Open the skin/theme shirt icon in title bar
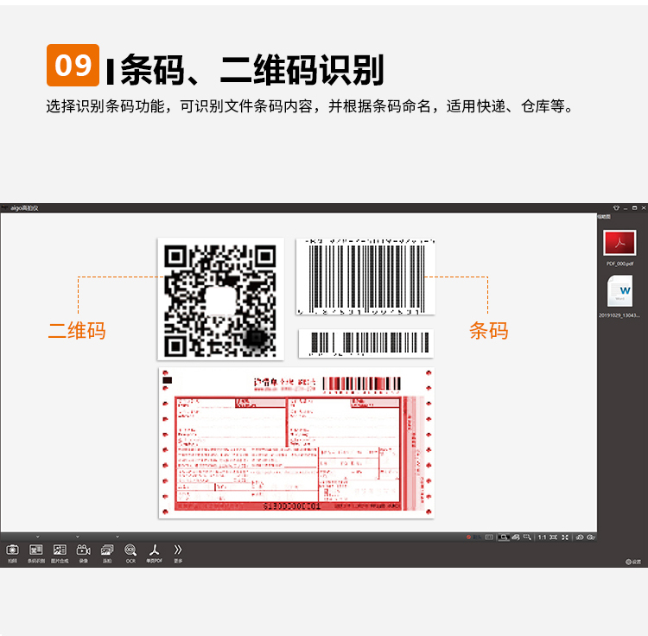 coord(616,208)
